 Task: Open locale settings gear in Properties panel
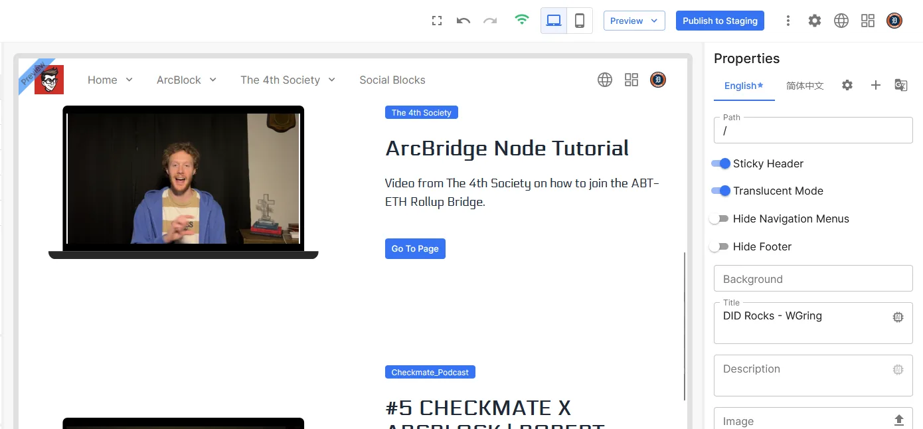pyautogui.click(x=847, y=85)
